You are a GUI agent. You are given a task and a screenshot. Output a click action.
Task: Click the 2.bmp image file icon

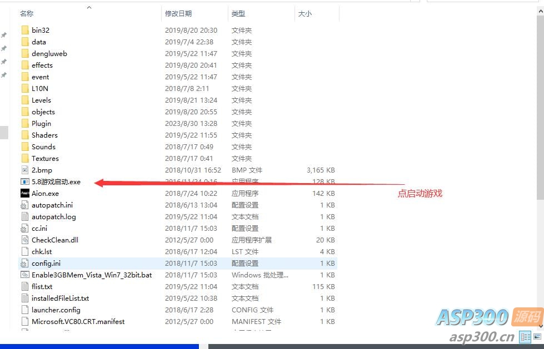(x=25, y=170)
